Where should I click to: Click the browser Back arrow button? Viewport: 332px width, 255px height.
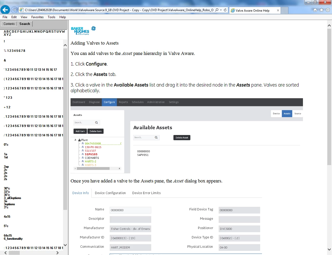coord(5,10)
